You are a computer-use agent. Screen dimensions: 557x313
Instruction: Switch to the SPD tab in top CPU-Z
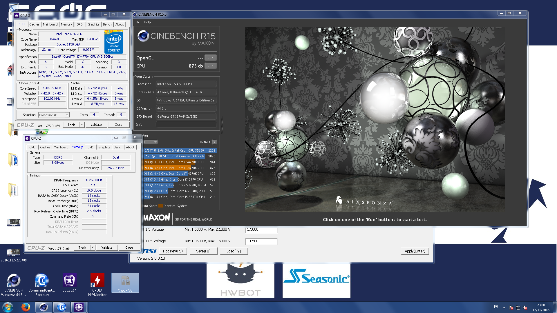(80, 24)
